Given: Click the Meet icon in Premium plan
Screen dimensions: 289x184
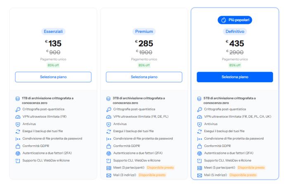Looking at the screenshot, I should (x=109, y=168).
